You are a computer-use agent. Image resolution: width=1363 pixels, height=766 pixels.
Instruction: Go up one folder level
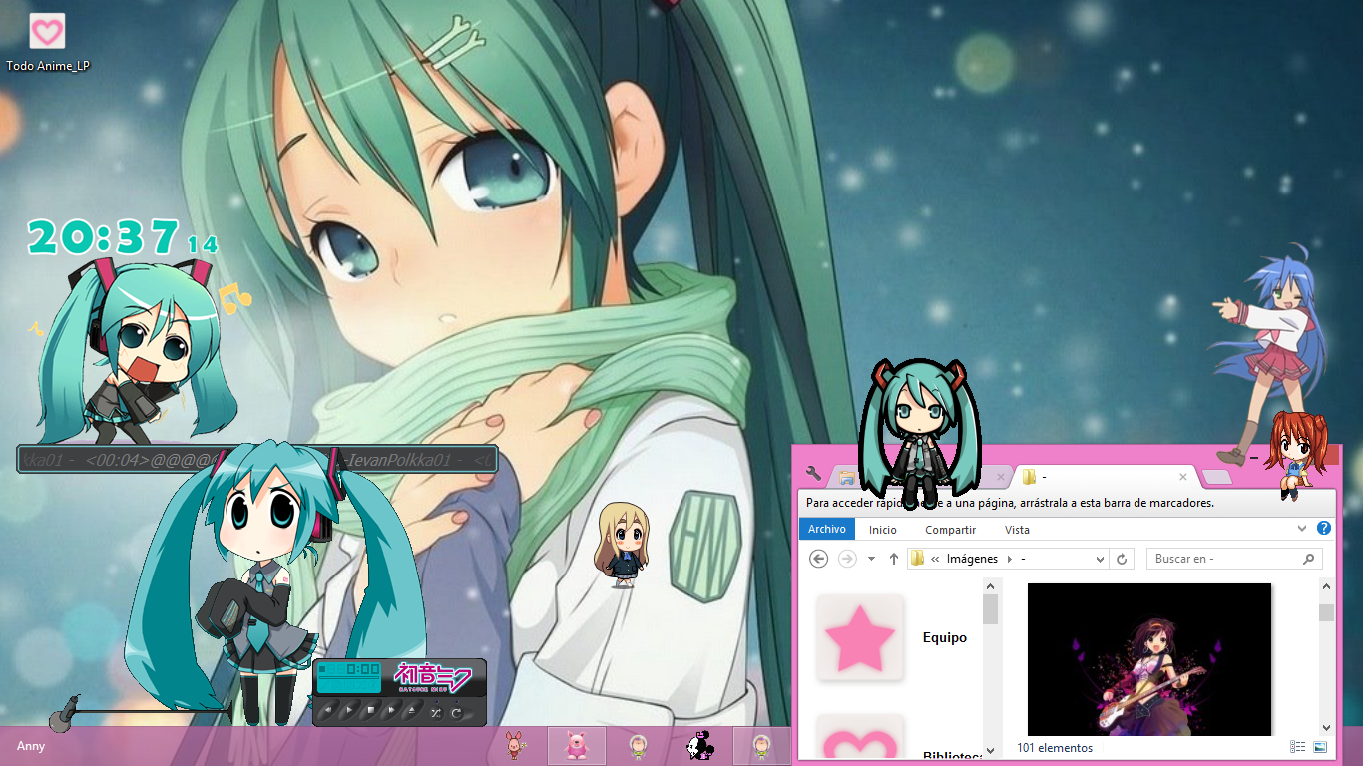[x=893, y=559]
